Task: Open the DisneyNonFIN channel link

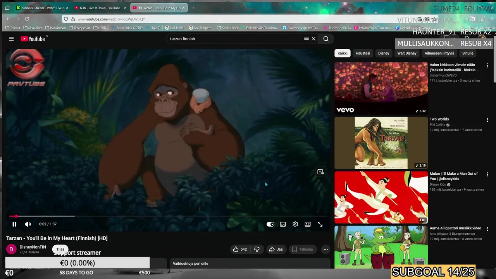Action: 33,247
